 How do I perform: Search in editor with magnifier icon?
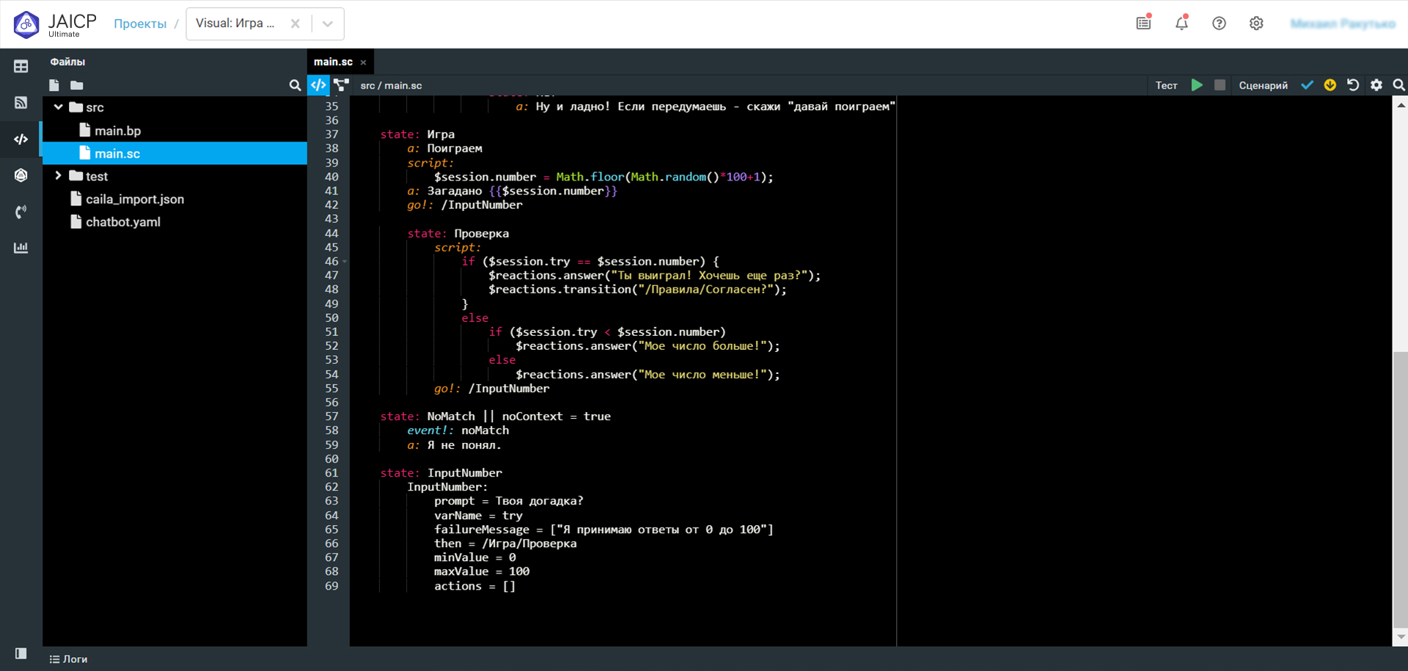click(x=1398, y=85)
